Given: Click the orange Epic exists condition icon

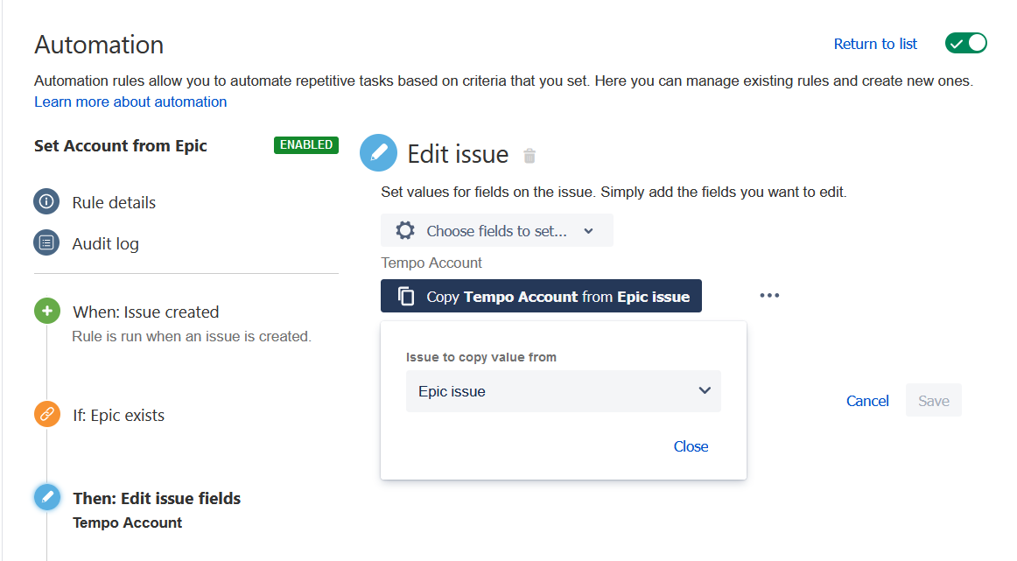Looking at the screenshot, I should tap(46, 414).
